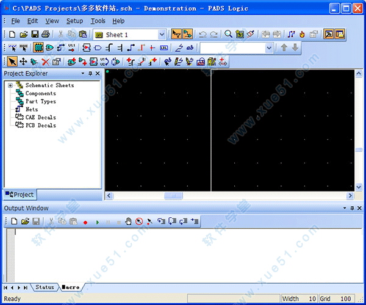Click the Undo arrow icon
This screenshot has width=366, height=305.
pyautogui.click(x=203, y=35)
